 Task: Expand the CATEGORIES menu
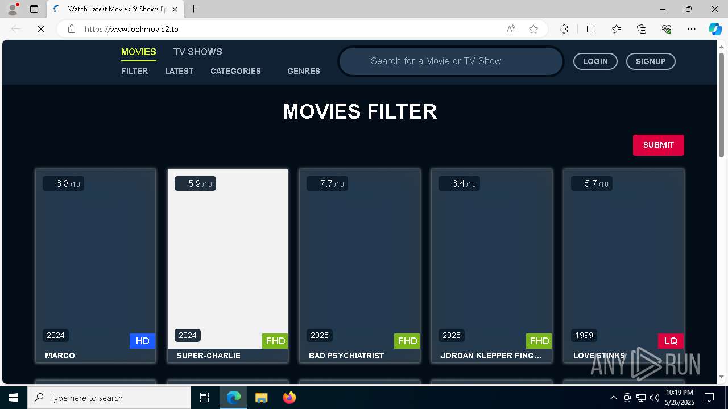pos(235,71)
